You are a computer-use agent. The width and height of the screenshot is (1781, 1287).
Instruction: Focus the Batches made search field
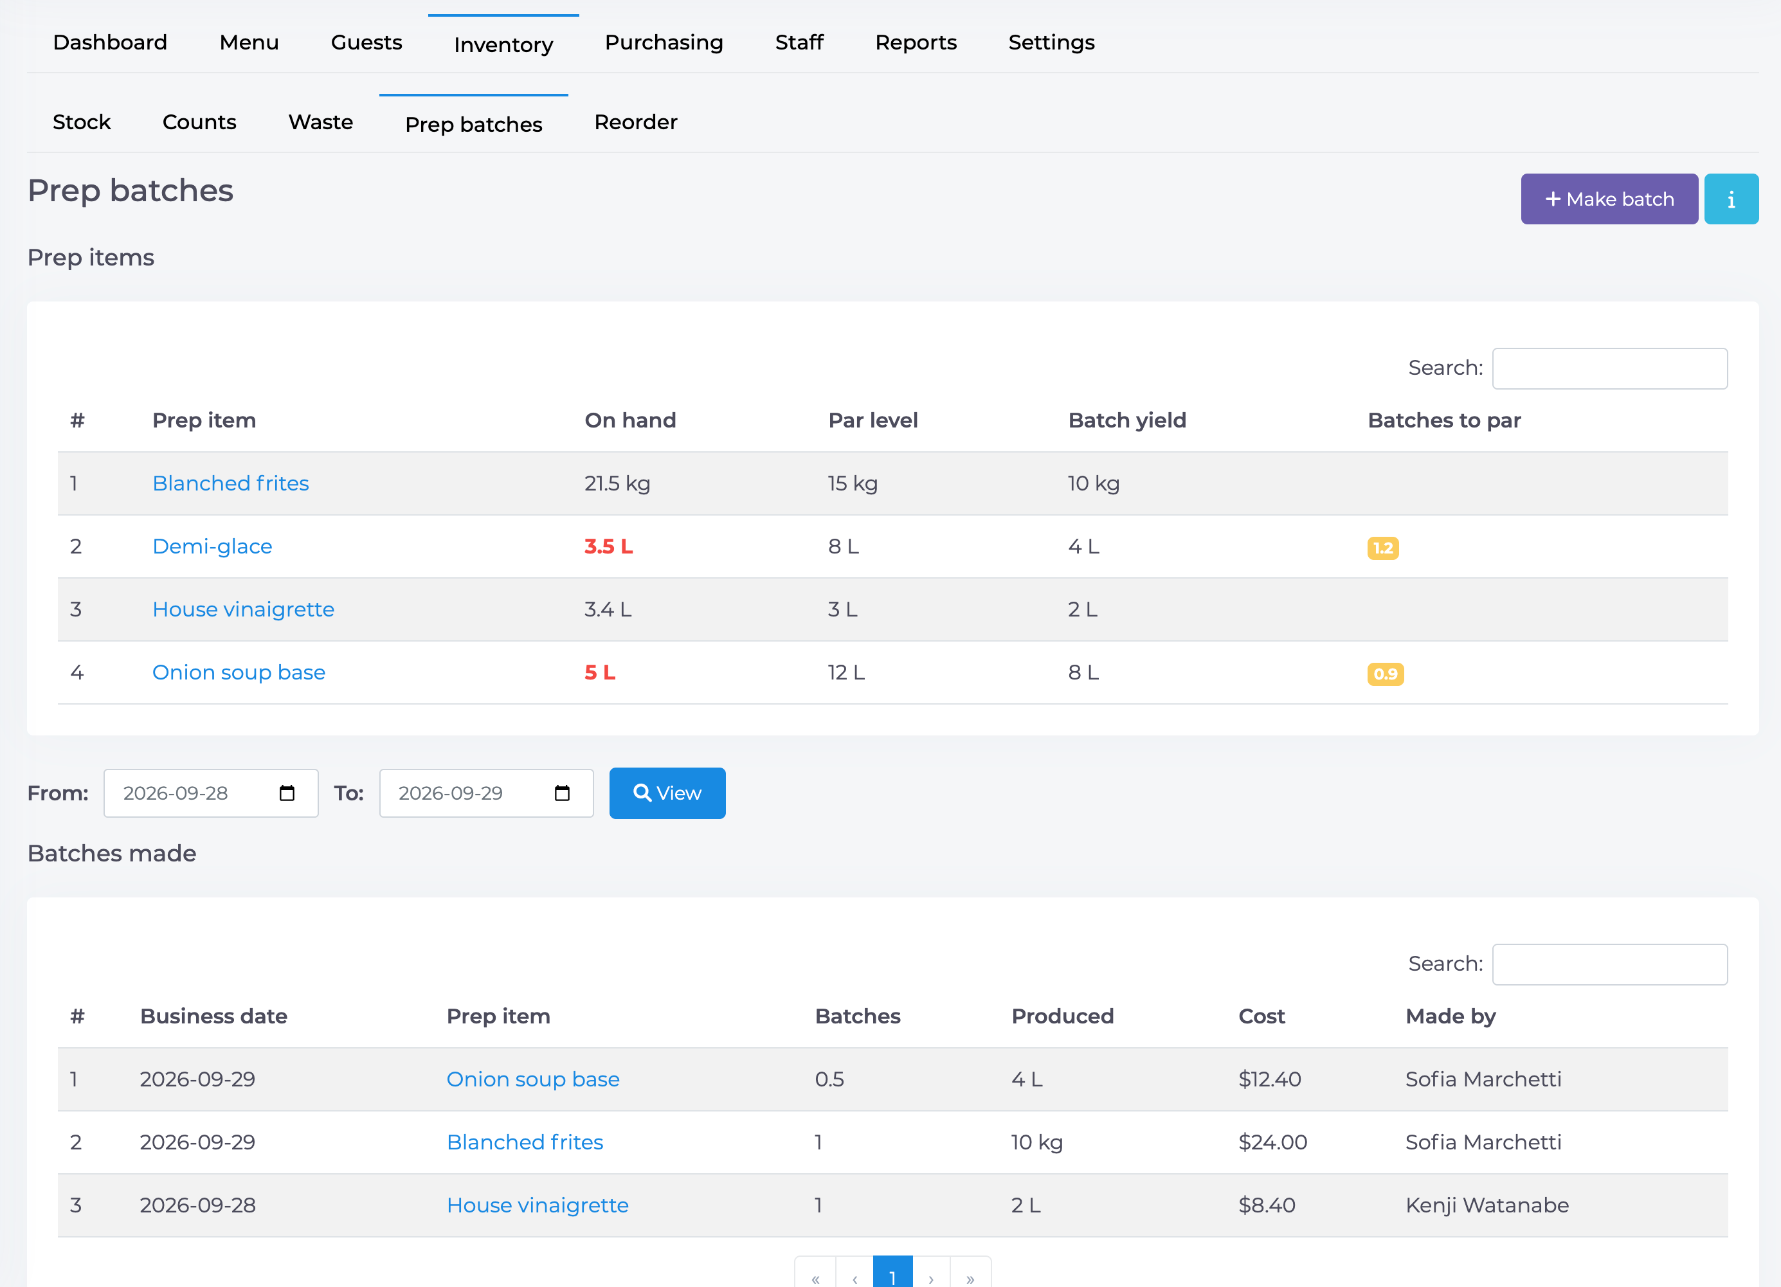(1610, 964)
